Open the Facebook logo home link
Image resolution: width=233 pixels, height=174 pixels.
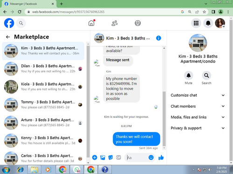point(9,23)
